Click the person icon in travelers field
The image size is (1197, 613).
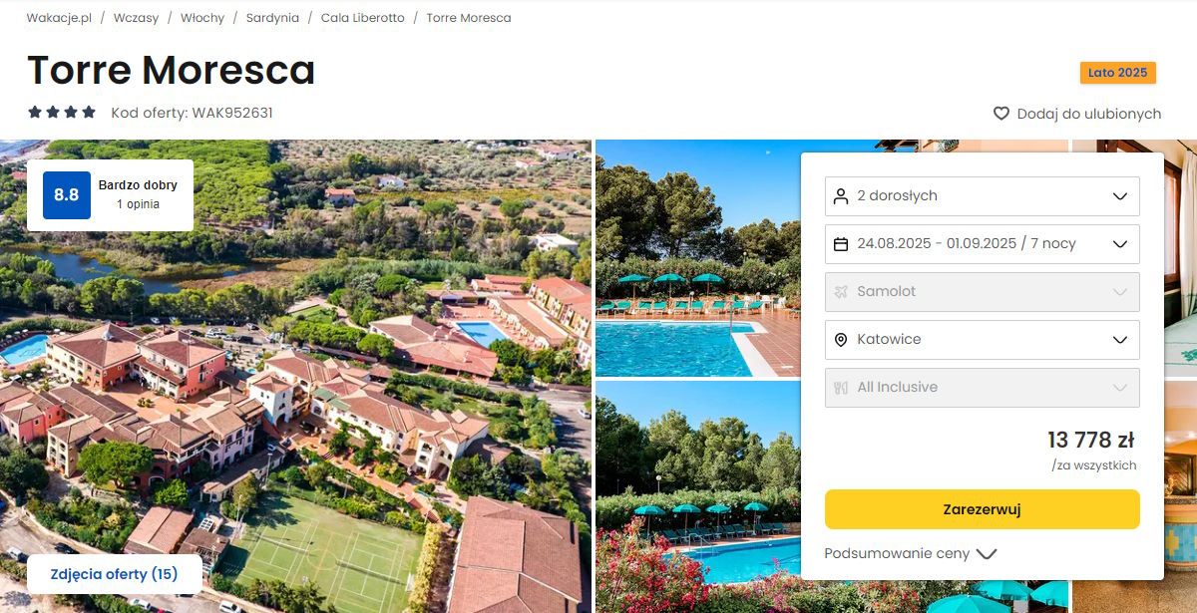841,196
